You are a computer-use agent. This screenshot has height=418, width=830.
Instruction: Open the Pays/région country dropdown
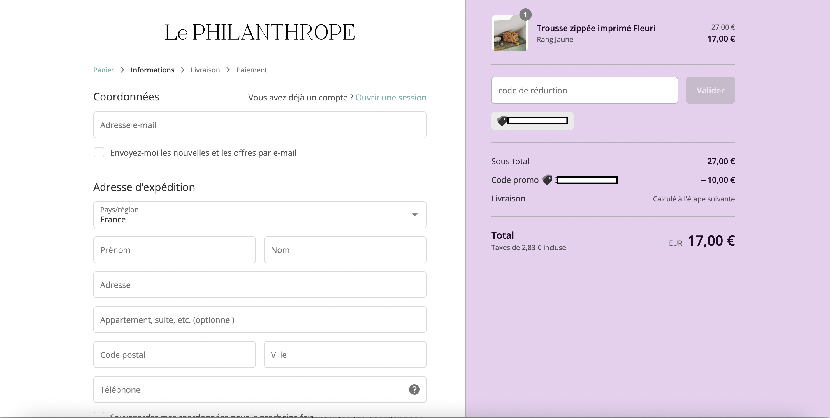(260, 215)
